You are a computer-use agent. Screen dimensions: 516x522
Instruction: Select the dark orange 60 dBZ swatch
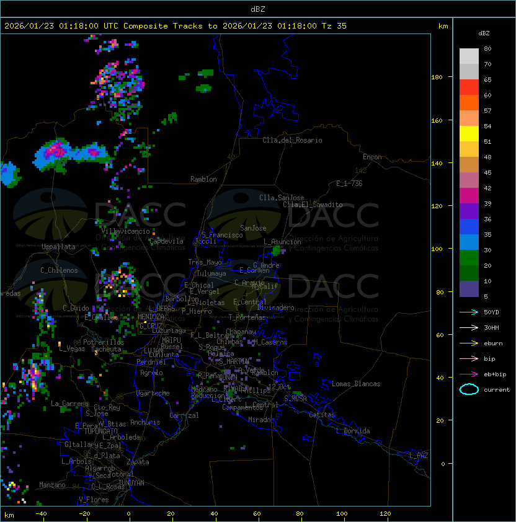pyautogui.click(x=469, y=102)
